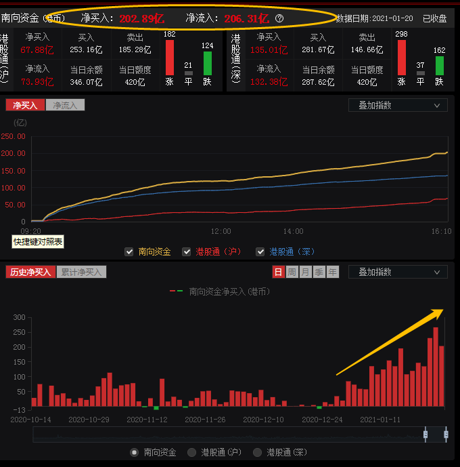This screenshot has height=467, width=460.
Task: Click the 2021-01-11 date axis label
Action: pyautogui.click(x=380, y=420)
